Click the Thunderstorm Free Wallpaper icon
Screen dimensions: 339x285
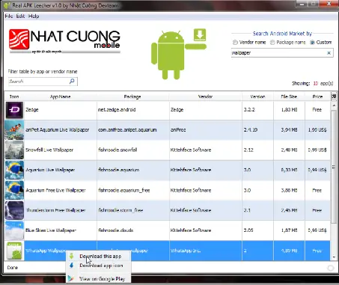[14, 210]
